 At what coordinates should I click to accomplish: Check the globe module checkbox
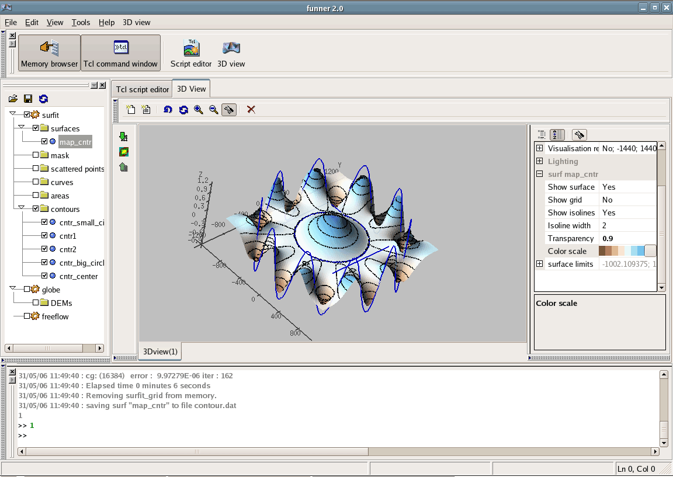click(x=27, y=290)
